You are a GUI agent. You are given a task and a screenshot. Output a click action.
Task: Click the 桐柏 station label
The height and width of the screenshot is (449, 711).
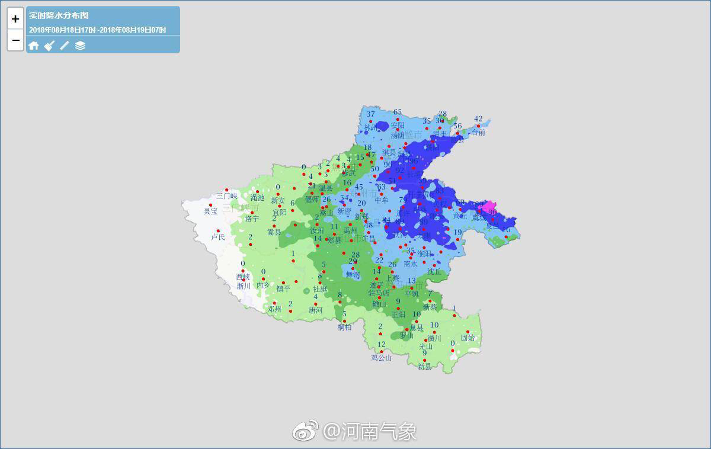[344, 327]
